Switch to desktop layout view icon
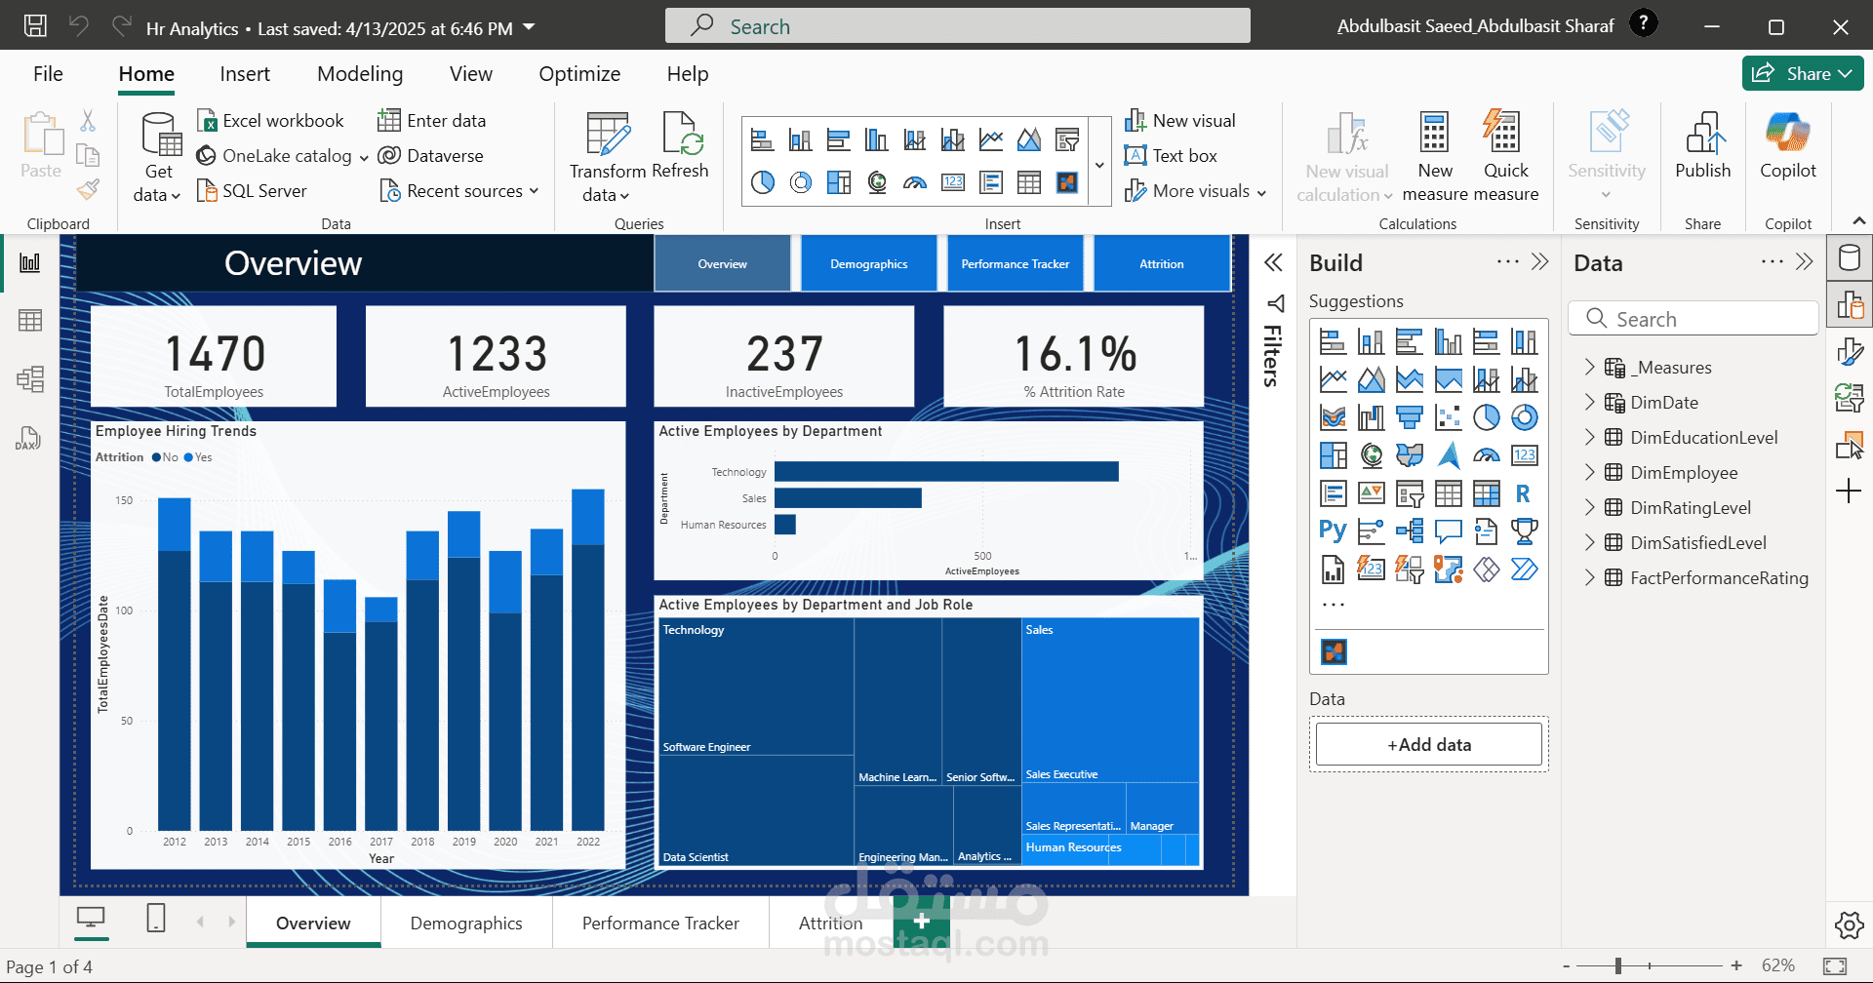This screenshot has height=983, width=1873. pyautogui.click(x=91, y=918)
